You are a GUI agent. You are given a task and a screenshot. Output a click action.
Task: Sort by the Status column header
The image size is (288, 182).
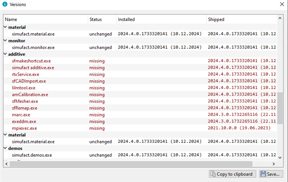(102, 19)
